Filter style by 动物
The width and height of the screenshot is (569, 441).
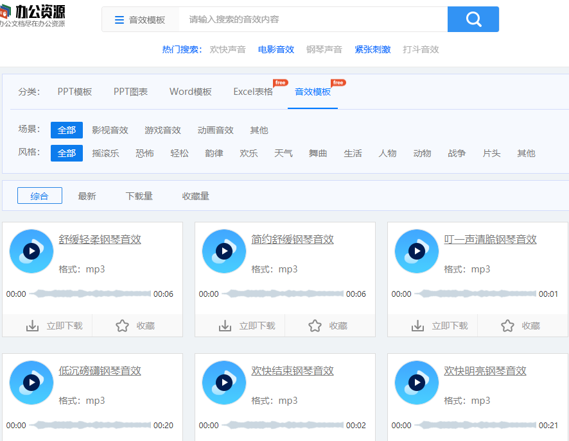tap(422, 153)
